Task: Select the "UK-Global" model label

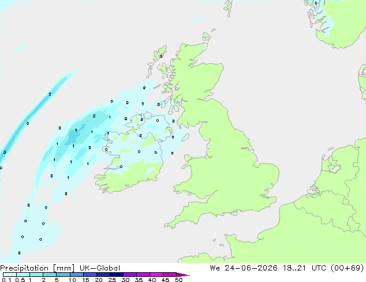Action: [100, 268]
